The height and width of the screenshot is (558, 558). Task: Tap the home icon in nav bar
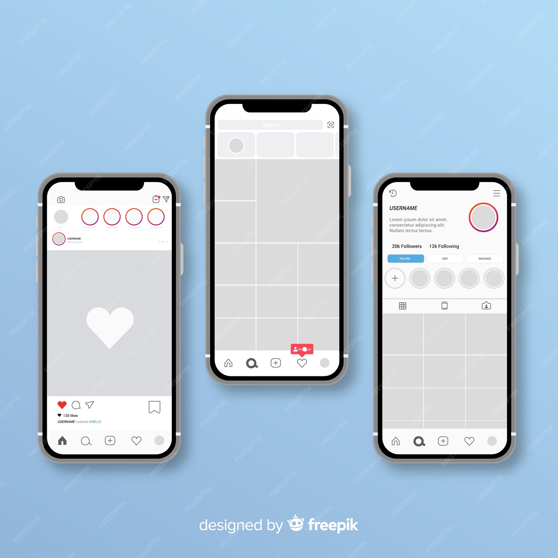(60, 439)
